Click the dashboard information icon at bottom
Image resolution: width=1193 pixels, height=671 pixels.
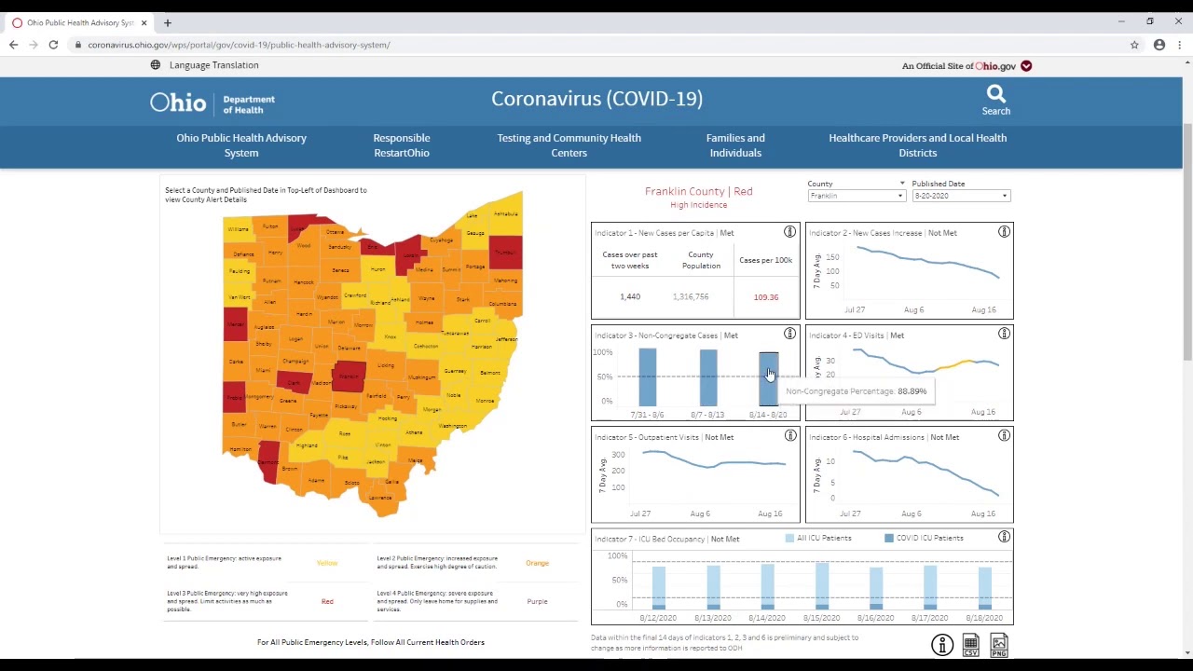pyautogui.click(x=942, y=644)
